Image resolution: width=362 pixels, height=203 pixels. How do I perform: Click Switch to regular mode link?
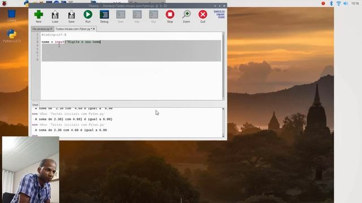pyautogui.click(x=219, y=14)
